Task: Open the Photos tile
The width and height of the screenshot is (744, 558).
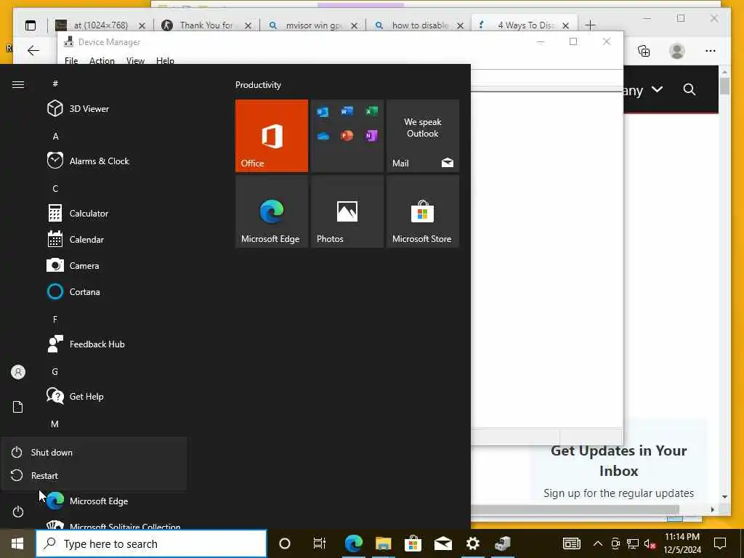Action: (347, 211)
